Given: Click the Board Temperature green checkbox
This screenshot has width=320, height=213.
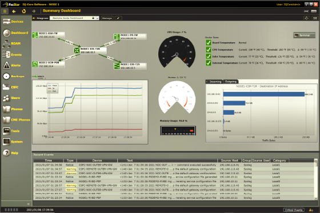Looking at the screenshot, I should click(x=209, y=43).
